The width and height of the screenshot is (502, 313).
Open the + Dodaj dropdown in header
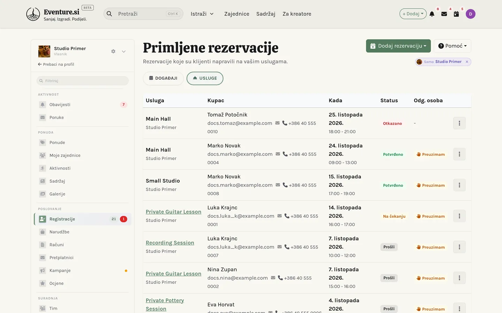pyautogui.click(x=413, y=14)
